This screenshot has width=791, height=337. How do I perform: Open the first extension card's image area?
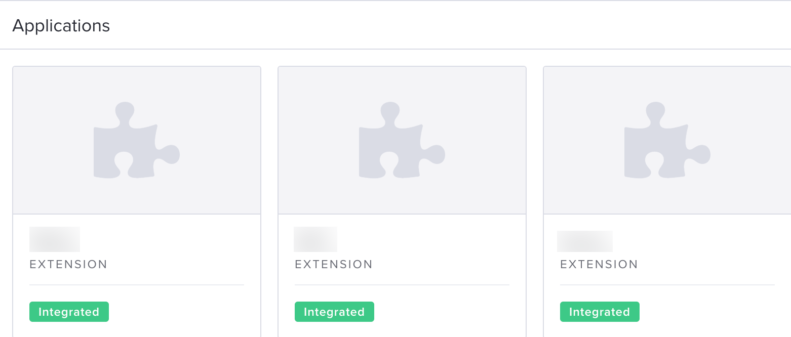[137, 140]
